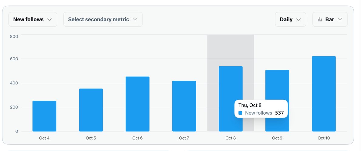The image size is (364, 151).
Task: Open the New follows metric dropdown
Action: tap(33, 19)
